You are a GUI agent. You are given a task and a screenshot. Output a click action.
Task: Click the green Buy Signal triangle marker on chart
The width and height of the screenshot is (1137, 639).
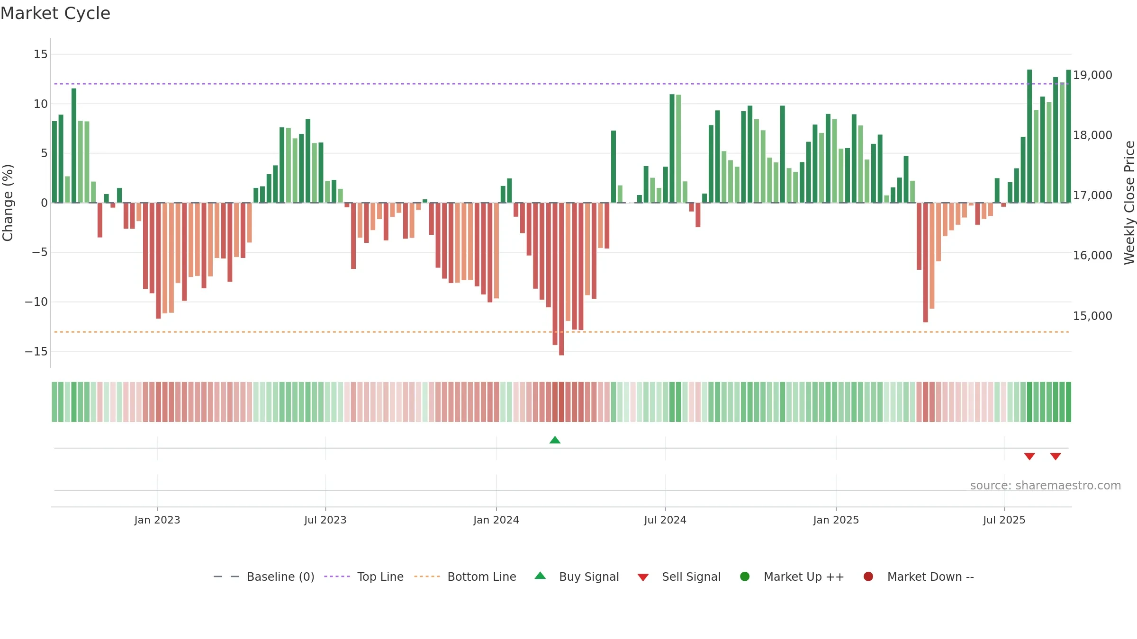click(x=555, y=440)
